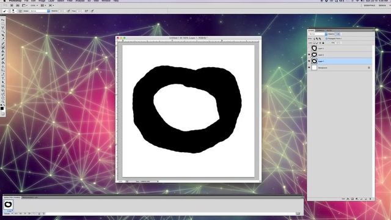Select the Clone Stamp tool
This screenshot has width=391, height=220.
2,51
